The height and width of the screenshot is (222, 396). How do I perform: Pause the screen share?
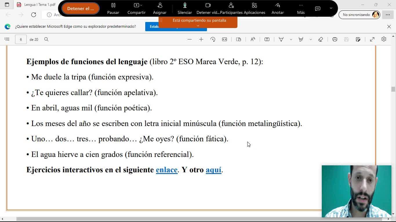(x=113, y=8)
